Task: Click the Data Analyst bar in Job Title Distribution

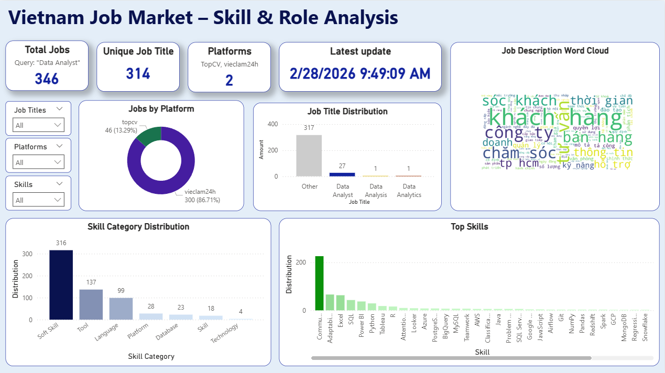Action: pyautogui.click(x=343, y=173)
